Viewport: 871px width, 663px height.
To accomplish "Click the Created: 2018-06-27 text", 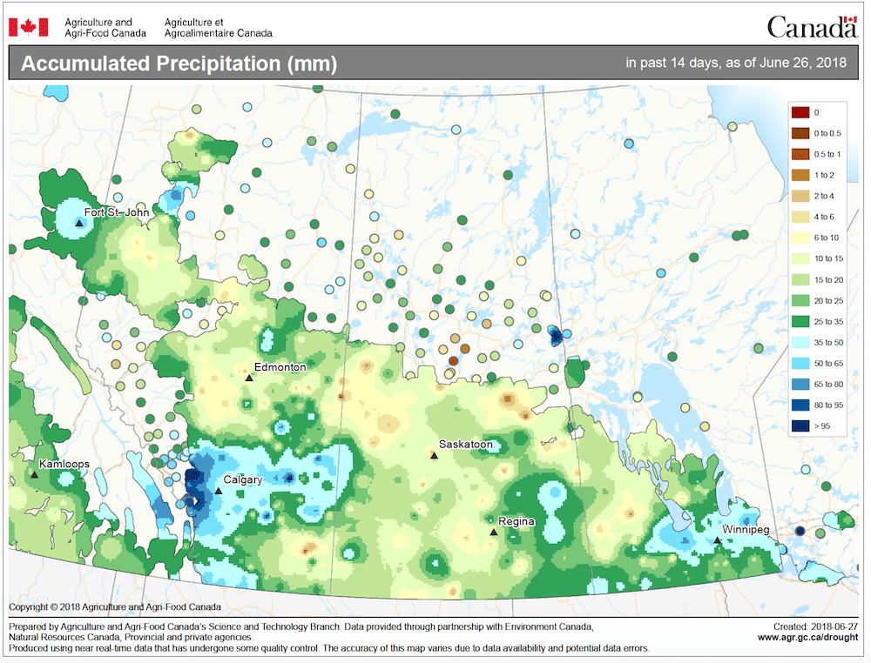I will click(815, 626).
